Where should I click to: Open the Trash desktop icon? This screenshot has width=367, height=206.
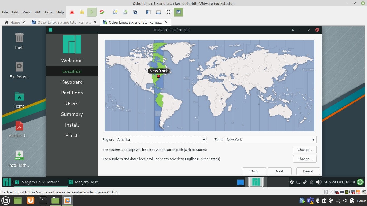19,41
